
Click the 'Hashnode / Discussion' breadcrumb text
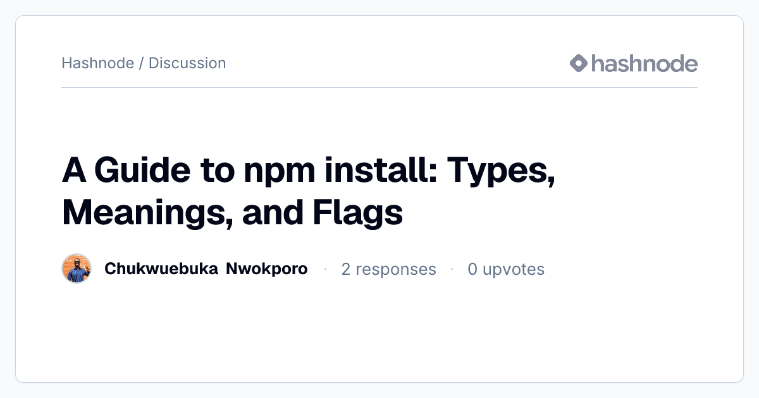coord(144,63)
